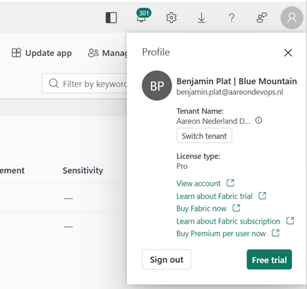Open the Settings gear
This screenshot has width=307, height=289.
tap(171, 18)
